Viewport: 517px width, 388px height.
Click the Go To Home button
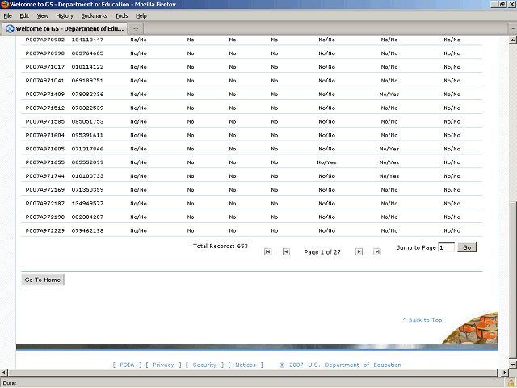(42, 280)
